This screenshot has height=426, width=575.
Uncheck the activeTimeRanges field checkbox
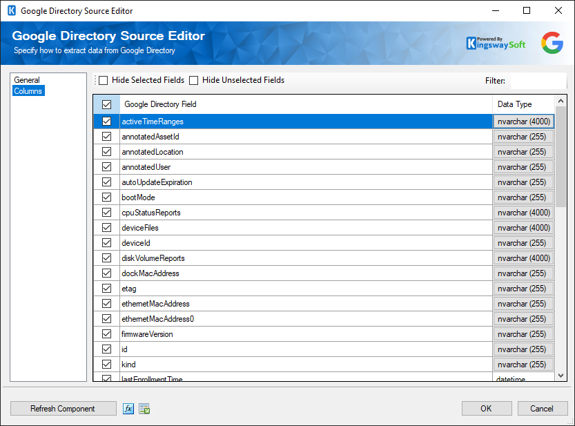click(107, 121)
